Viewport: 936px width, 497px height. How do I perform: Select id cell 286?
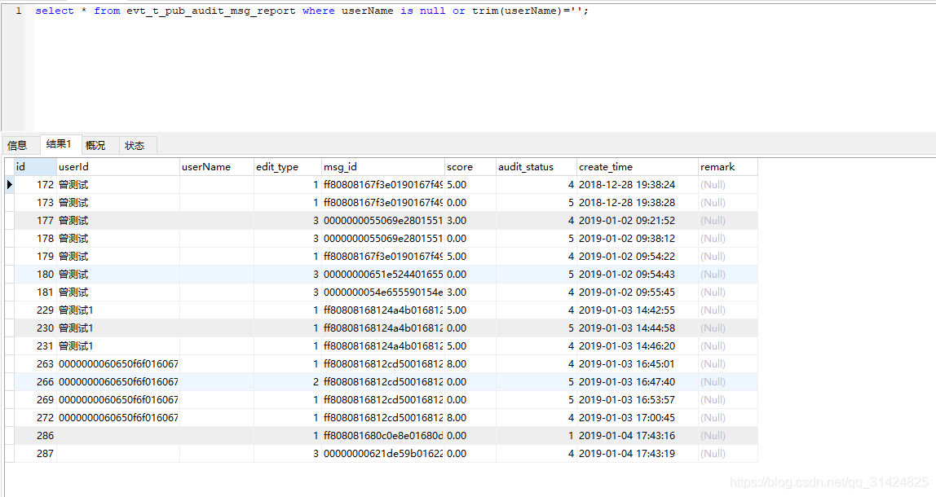pyautogui.click(x=35, y=436)
